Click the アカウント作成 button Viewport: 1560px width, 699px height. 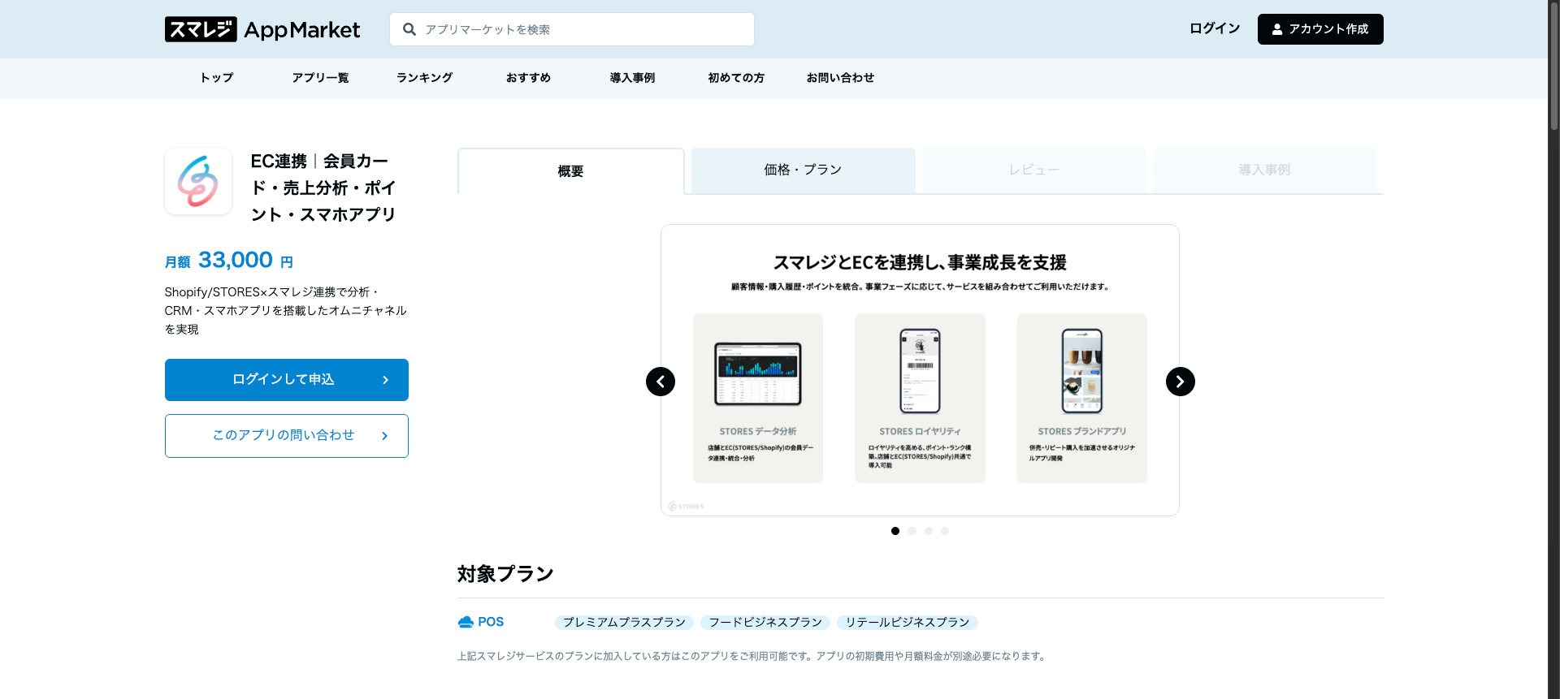[x=1319, y=29]
